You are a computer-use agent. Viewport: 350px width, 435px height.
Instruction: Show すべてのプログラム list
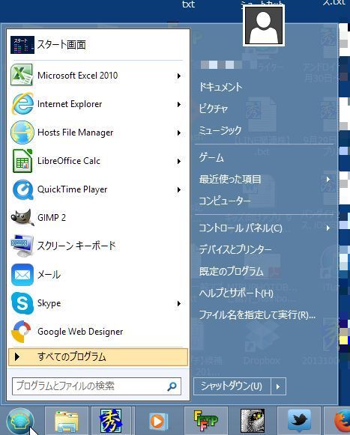98,357
